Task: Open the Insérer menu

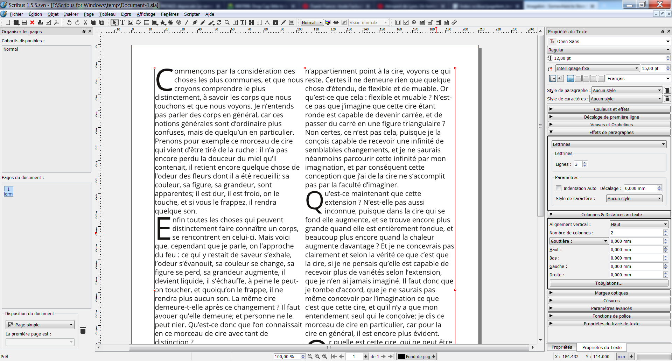Action: (71, 14)
